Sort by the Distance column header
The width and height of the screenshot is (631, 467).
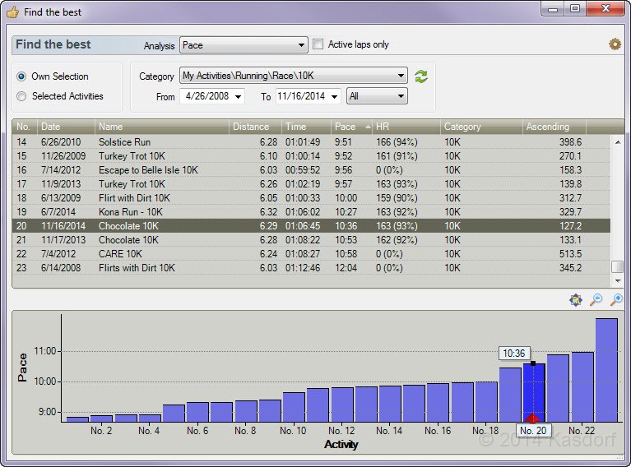click(251, 127)
